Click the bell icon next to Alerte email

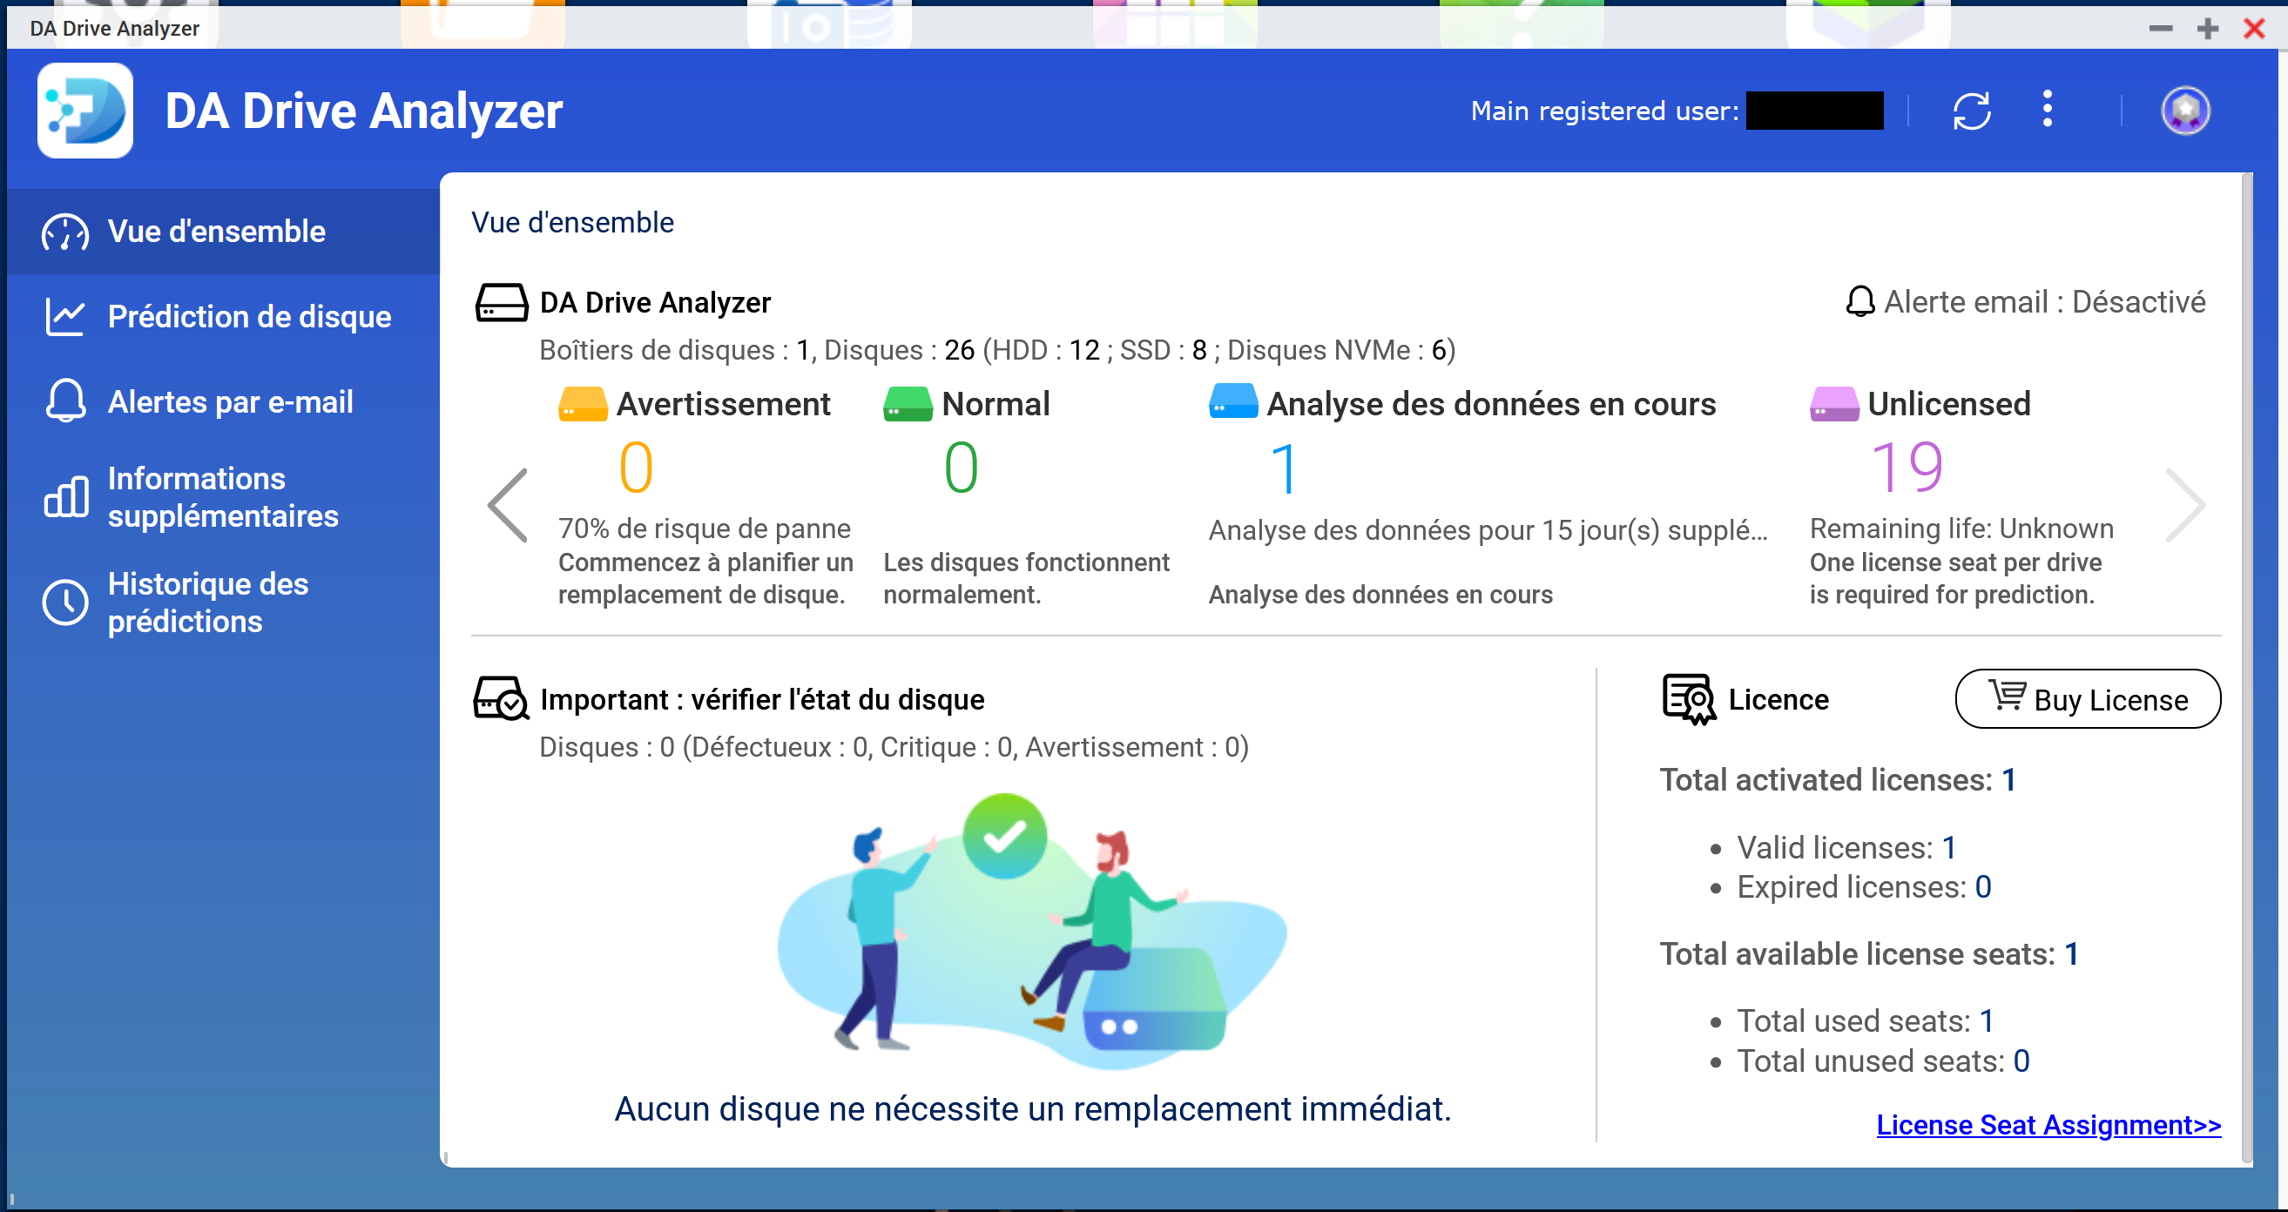click(x=1859, y=302)
